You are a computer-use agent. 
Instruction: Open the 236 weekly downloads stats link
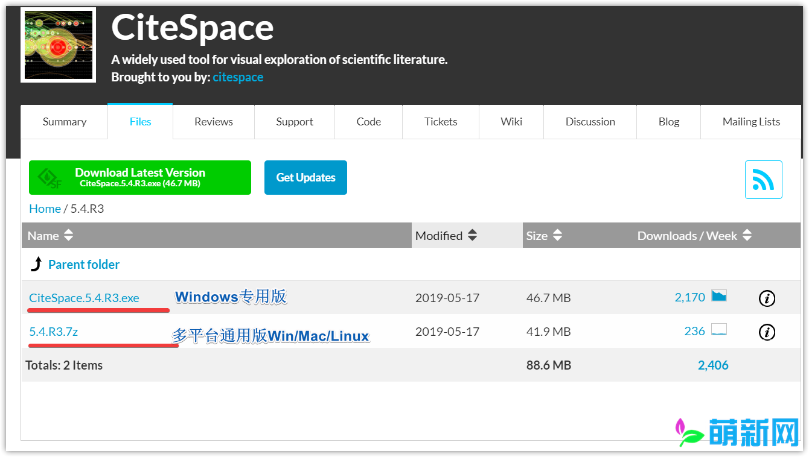click(695, 331)
